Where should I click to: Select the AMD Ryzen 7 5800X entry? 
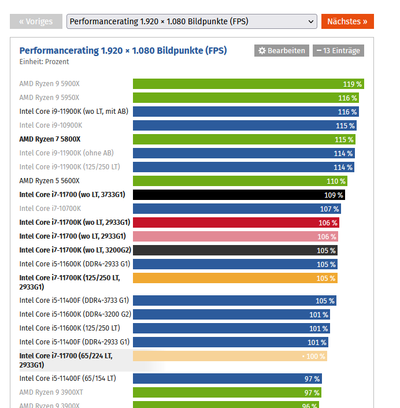pos(50,139)
